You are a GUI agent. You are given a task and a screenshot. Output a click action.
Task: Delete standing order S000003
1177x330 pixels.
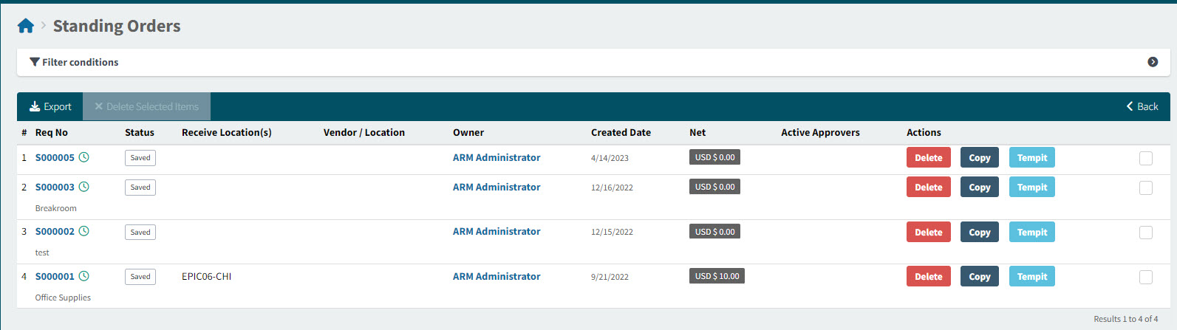[x=928, y=188]
